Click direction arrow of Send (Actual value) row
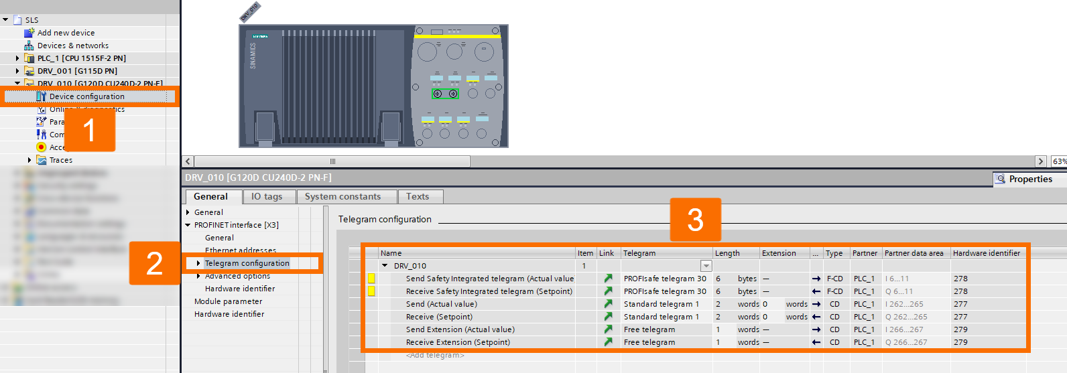 pos(816,304)
